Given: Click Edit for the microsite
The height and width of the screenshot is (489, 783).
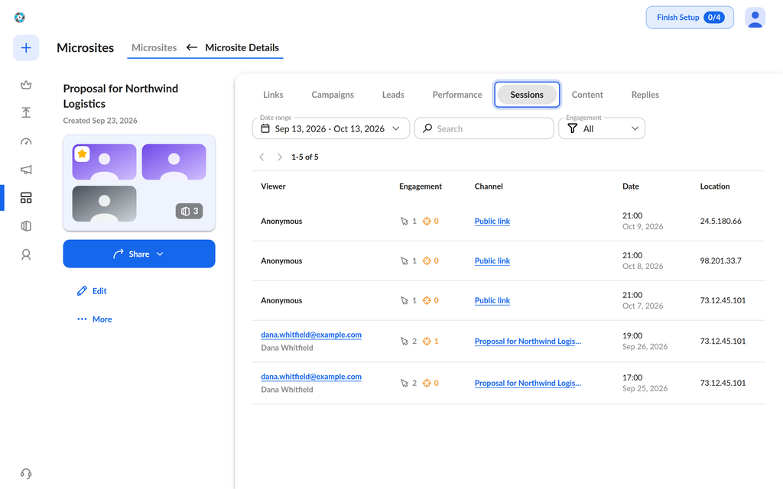Looking at the screenshot, I should 92,291.
